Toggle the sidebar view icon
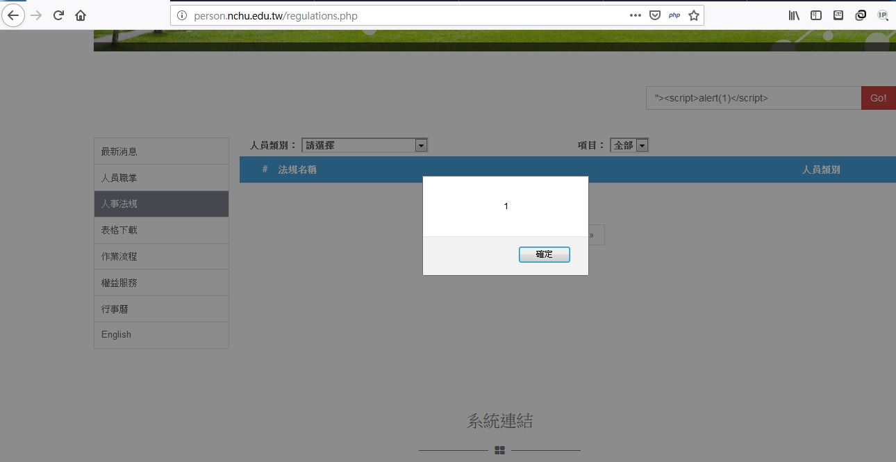The image size is (896, 462). tap(816, 15)
